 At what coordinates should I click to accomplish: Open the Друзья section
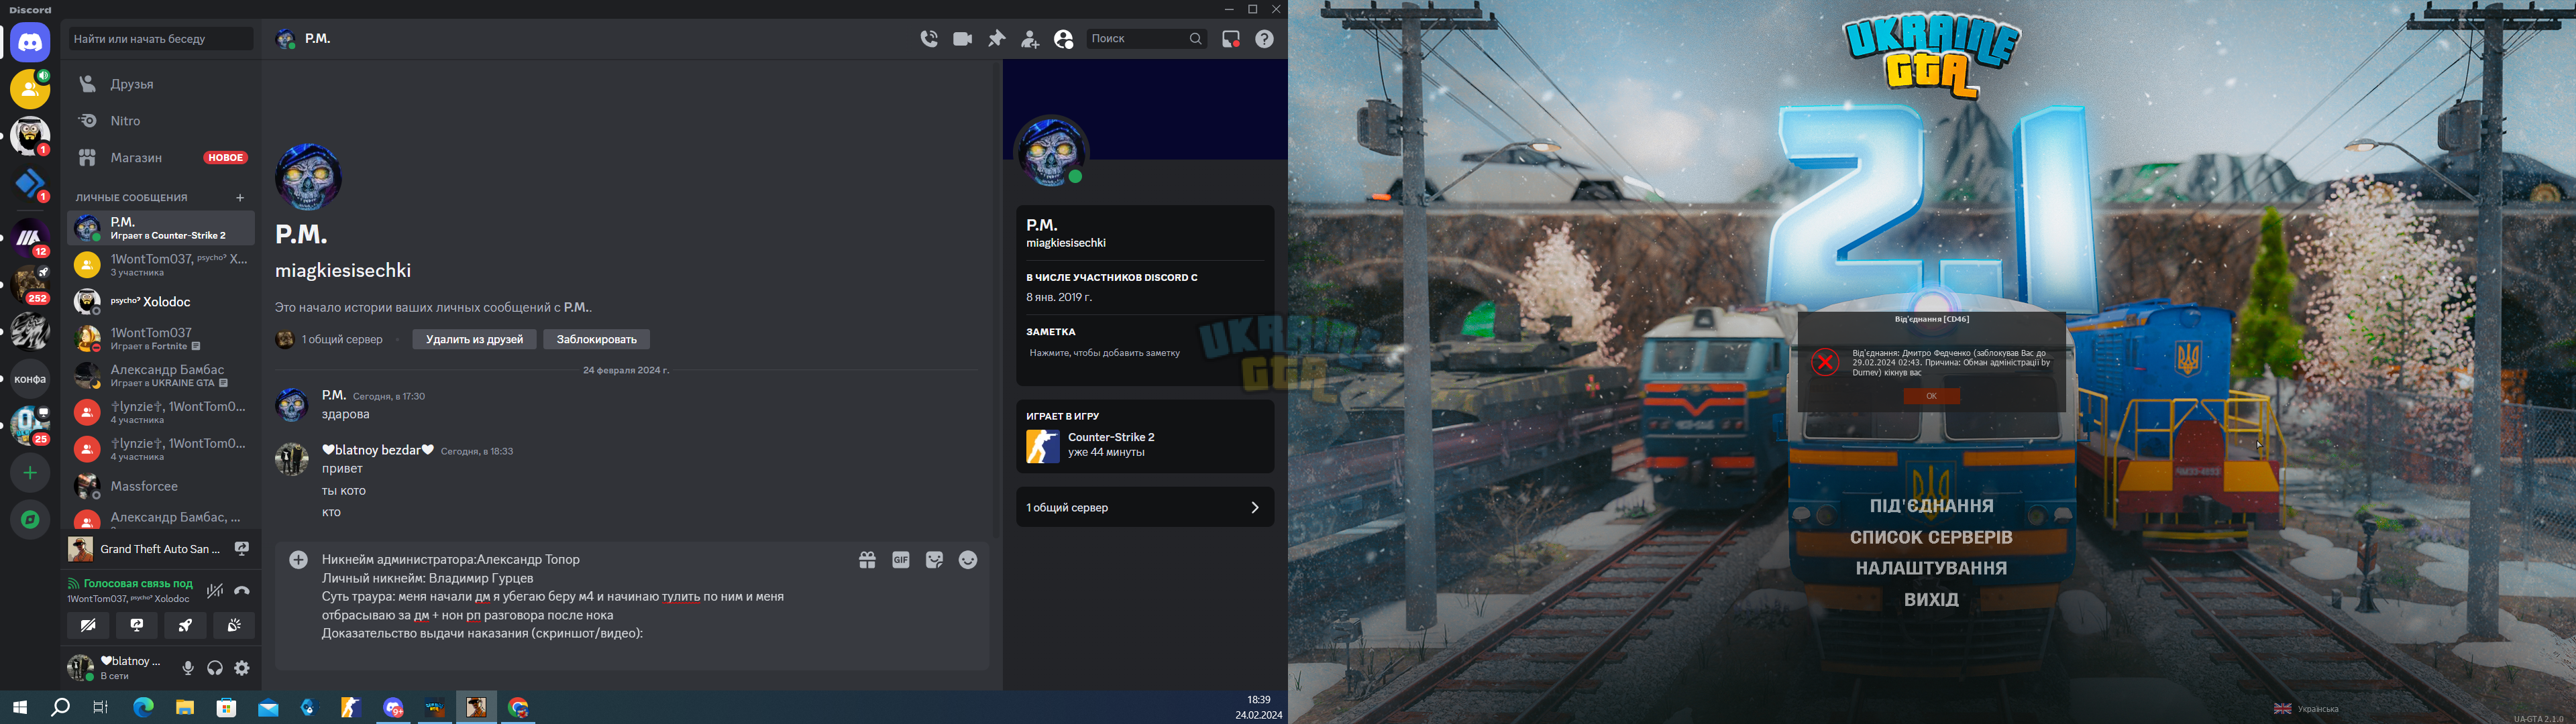pyautogui.click(x=160, y=84)
